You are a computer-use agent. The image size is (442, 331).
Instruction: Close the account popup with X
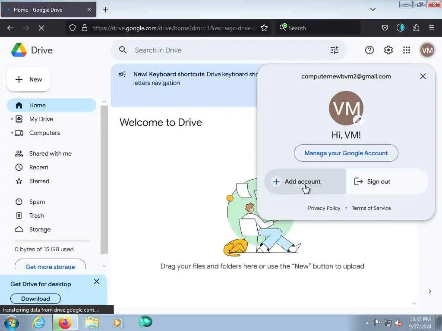click(423, 76)
